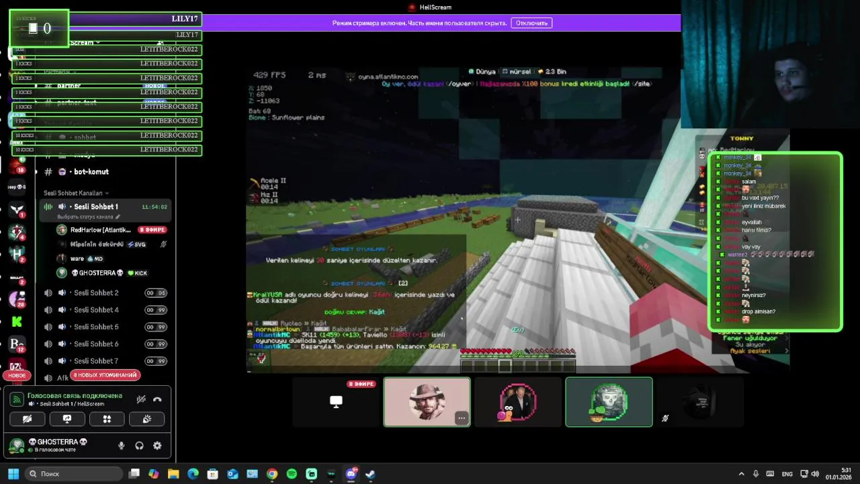Collapse the Sesli Sohbet Kanalları category
The width and height of the screenshot is (860, 484).
[x=77, y=193]
